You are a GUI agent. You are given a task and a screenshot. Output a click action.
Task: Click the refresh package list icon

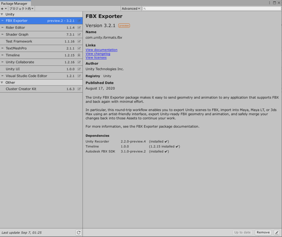79,233
